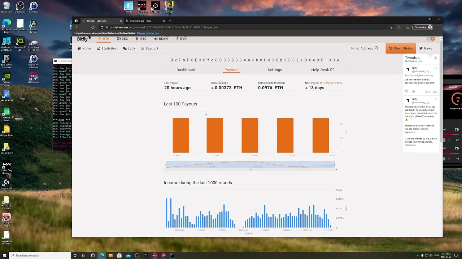Open the Microsoft Edge desktop shortcut
The image size is (462, 259).
6,26
